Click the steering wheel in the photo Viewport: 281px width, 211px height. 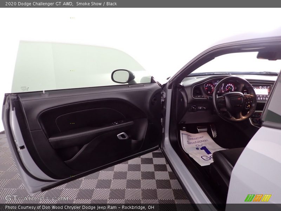coord(234,99)
